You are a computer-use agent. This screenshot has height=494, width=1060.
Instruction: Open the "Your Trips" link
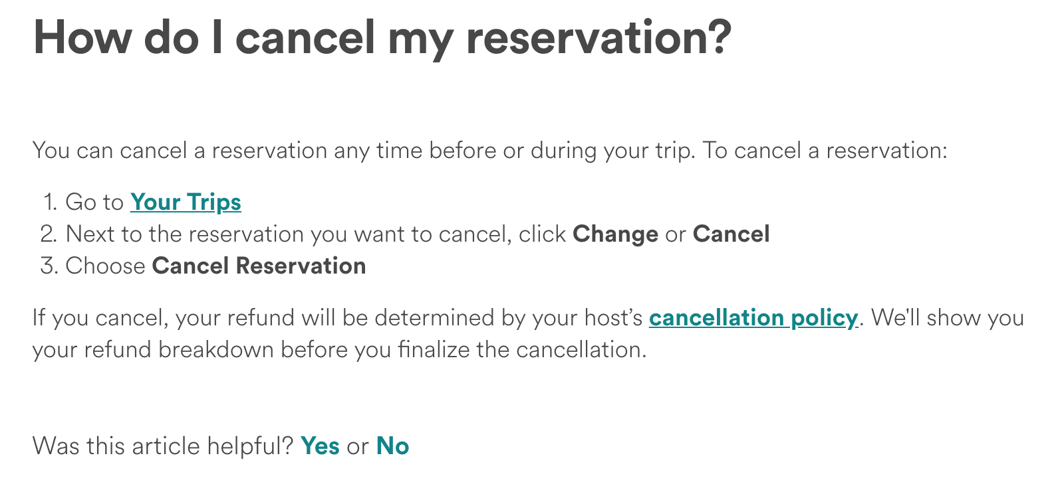(x=186, y=202)
